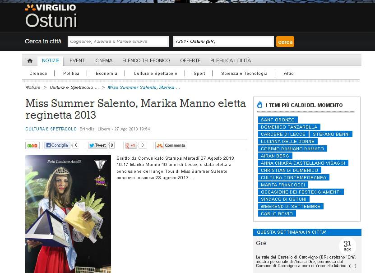Click the Facebook Consiglia button
Image resolution: width=375 pixels, height=273 pixels.
point(57,145)
